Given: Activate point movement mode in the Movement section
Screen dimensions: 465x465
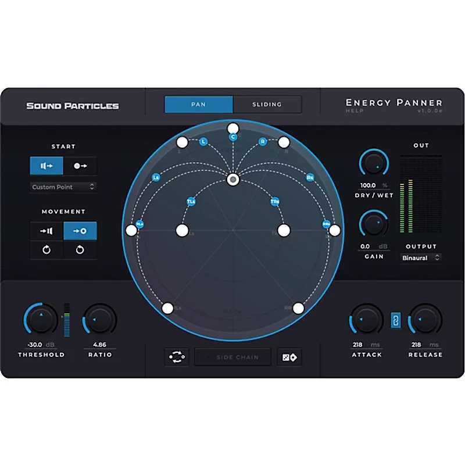Looking at the screenshot, I should point(80,231).
